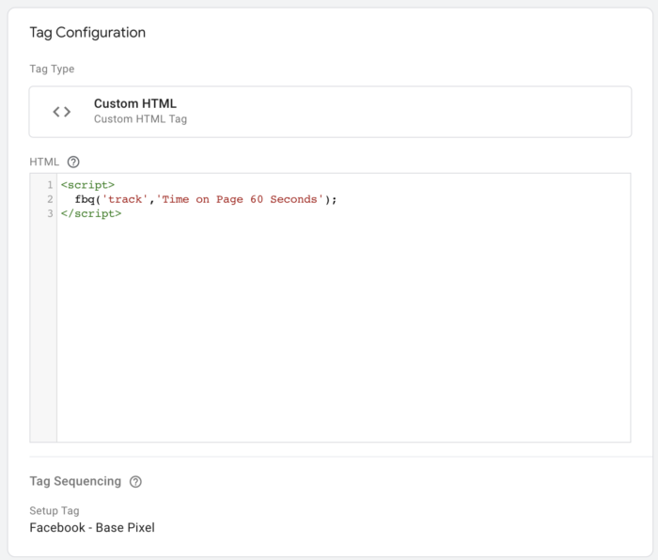
Task: Click line number 3 in the gutter
Action: (50, 213)
